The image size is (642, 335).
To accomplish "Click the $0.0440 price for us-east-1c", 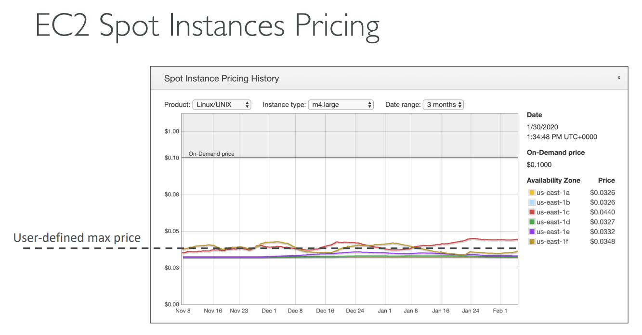I will pyautogui.click(x=602, y=212).
